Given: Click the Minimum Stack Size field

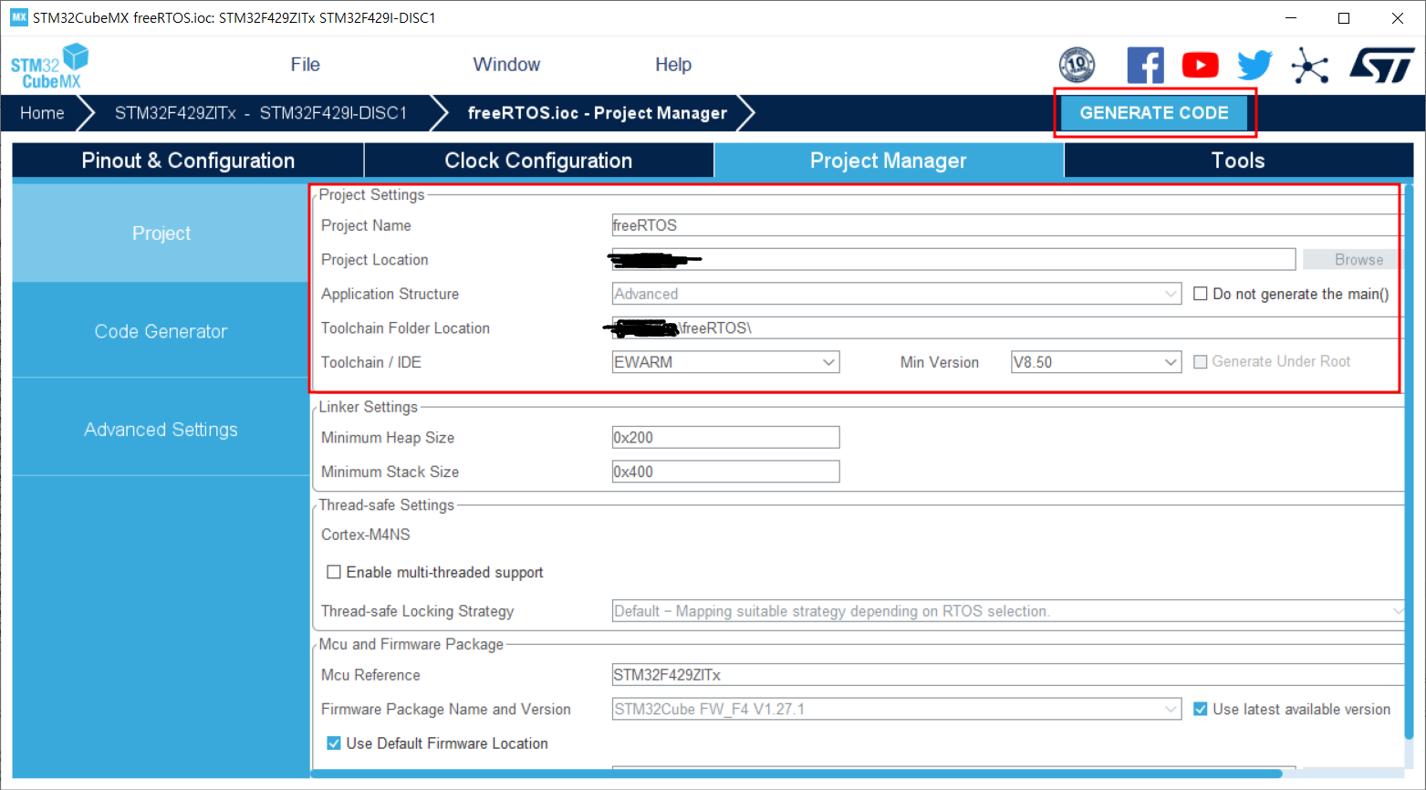Looking at the screenshot, I should [x=725, y=472].
